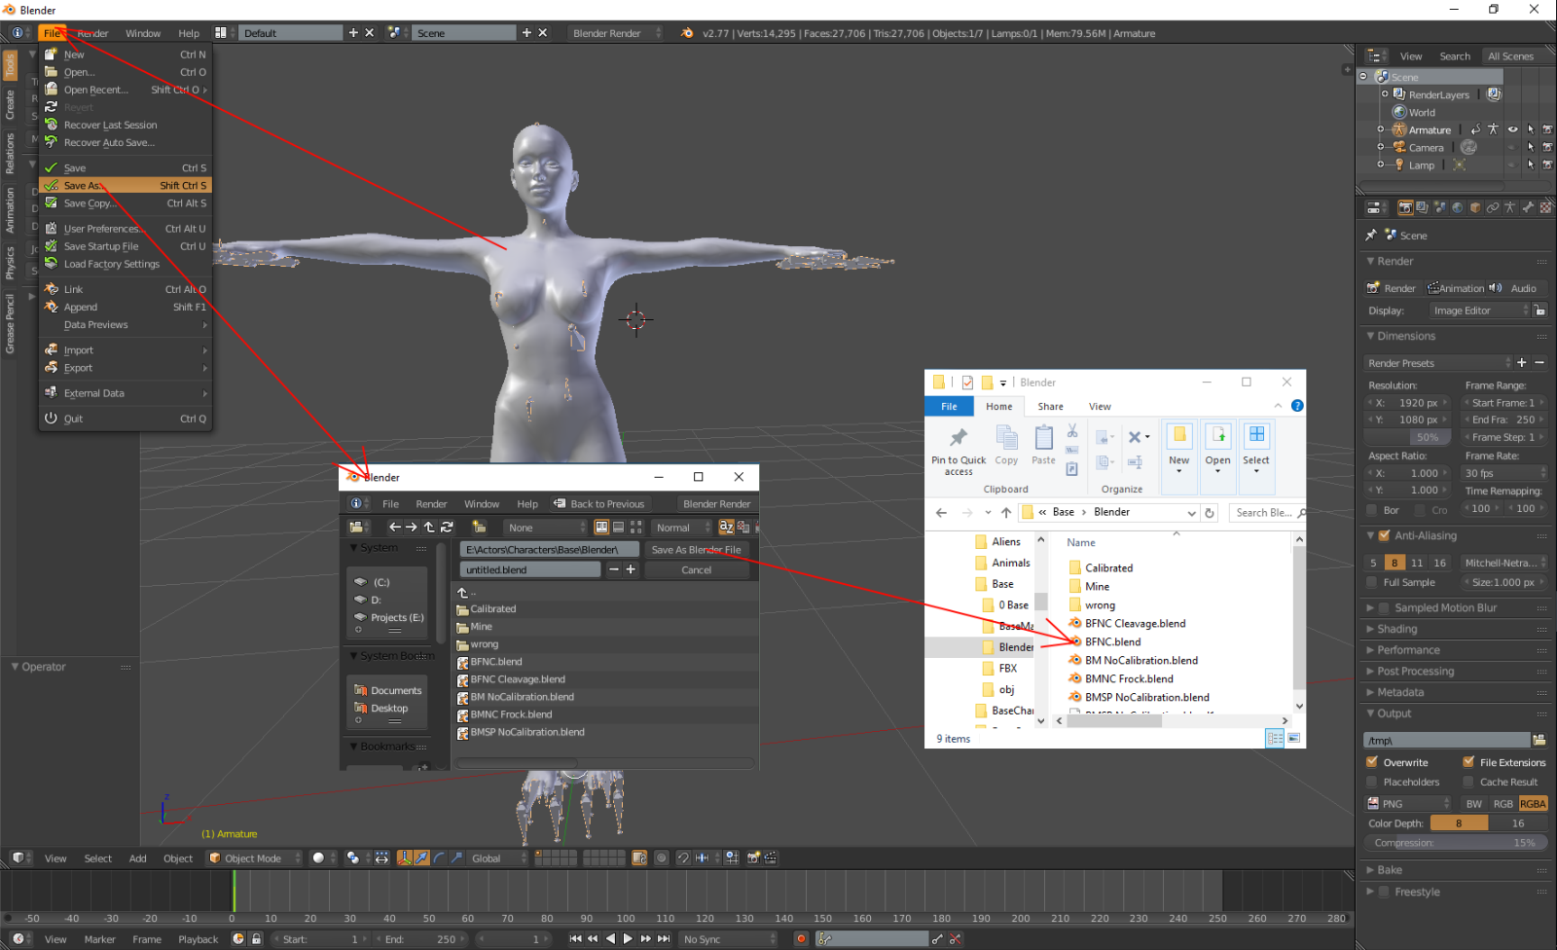This screenshot has width=1557, height=950.
Task: Toggle the Anti-Aliasing checkbox
Action: pos(1385,535)
